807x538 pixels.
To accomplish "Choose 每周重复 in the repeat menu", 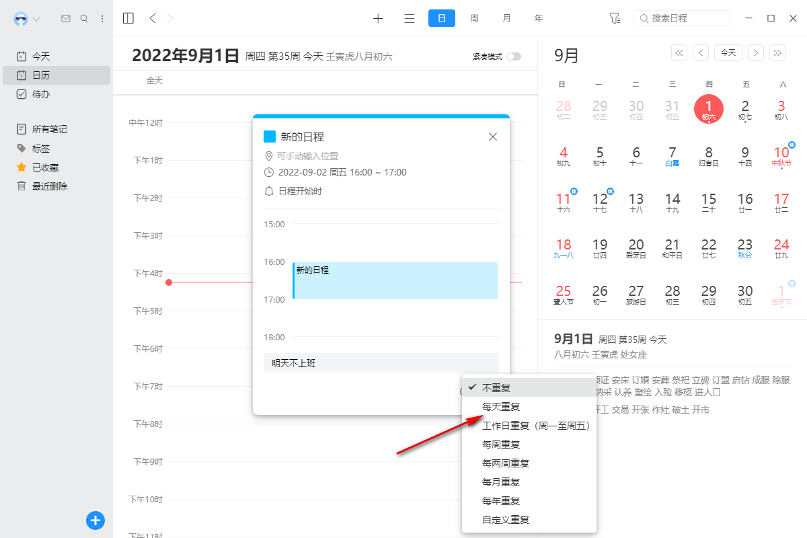I will click(529, 445).
